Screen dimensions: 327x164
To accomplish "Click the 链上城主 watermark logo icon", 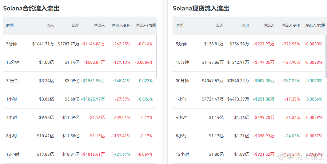I will click(281, 157).
